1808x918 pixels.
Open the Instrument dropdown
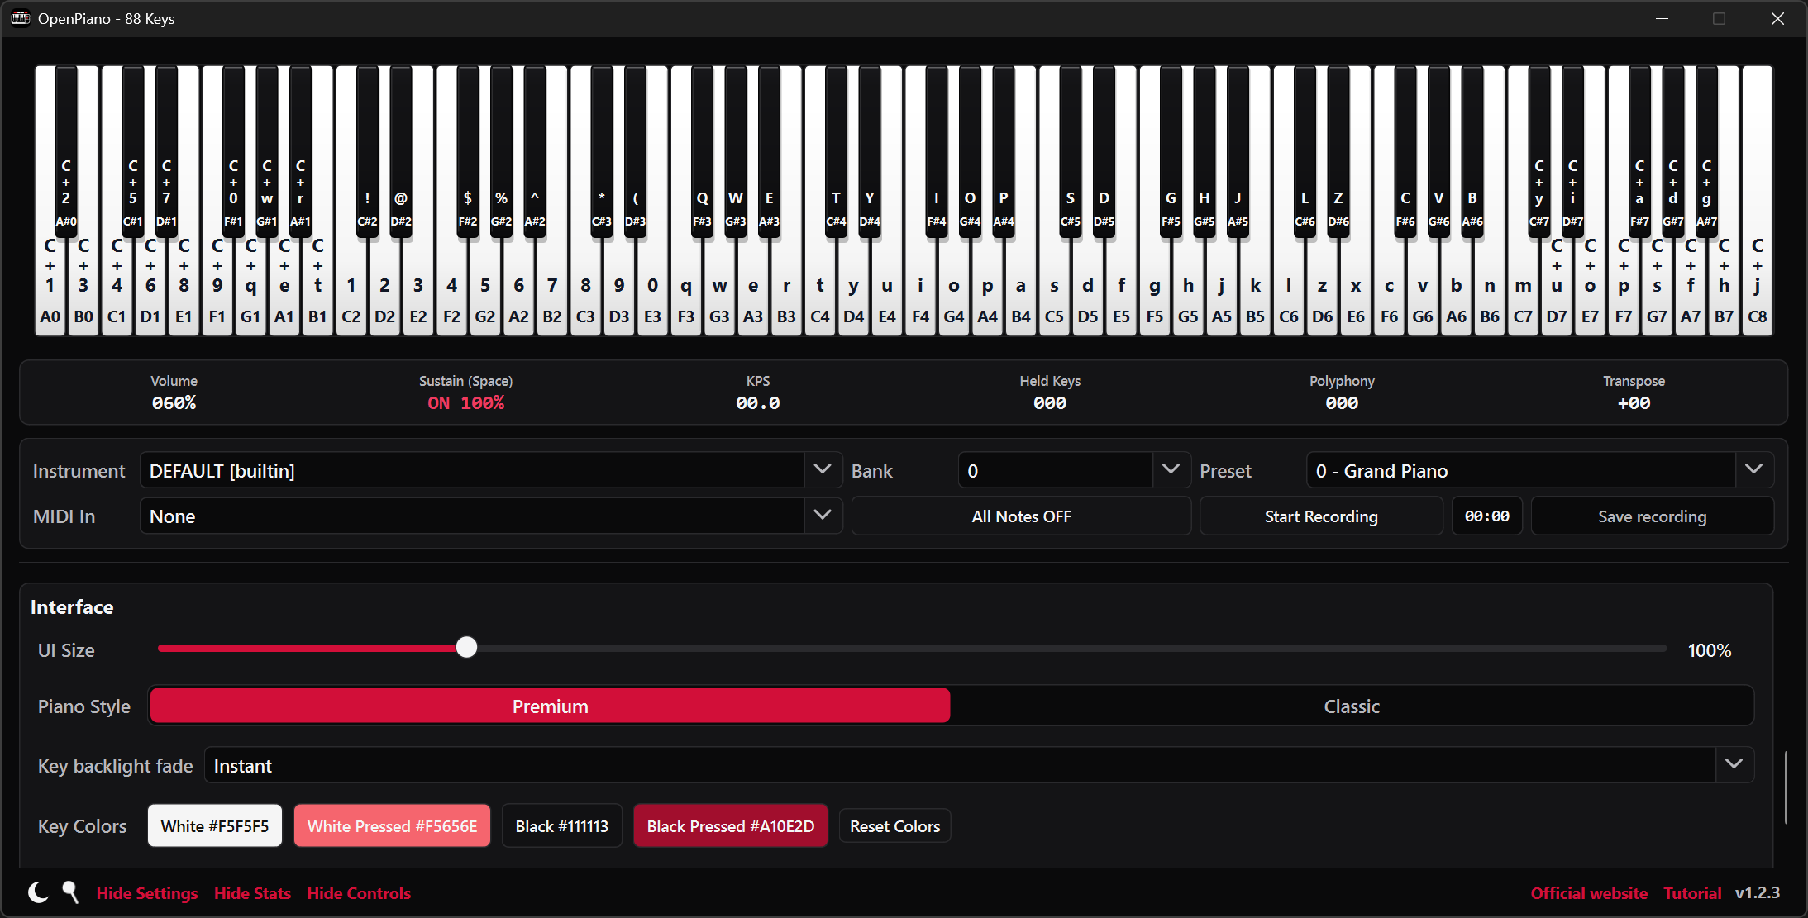click(491, 470)
